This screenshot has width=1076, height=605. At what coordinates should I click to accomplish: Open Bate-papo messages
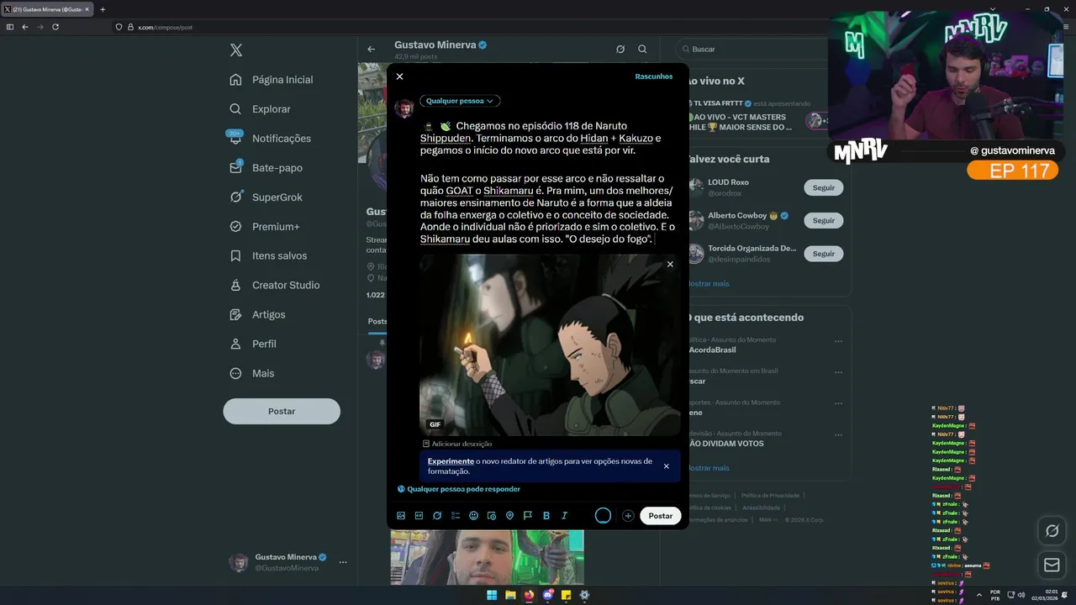coord(266,168)
